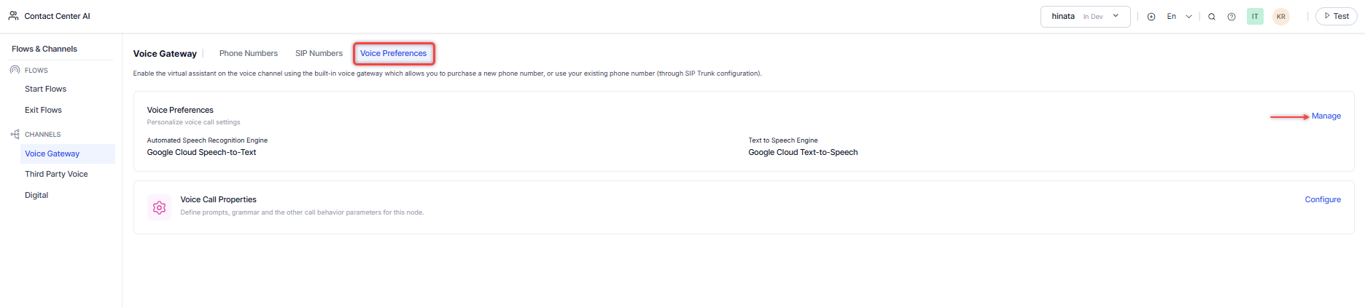Open Third Party Voice channel

click(56, 174)
